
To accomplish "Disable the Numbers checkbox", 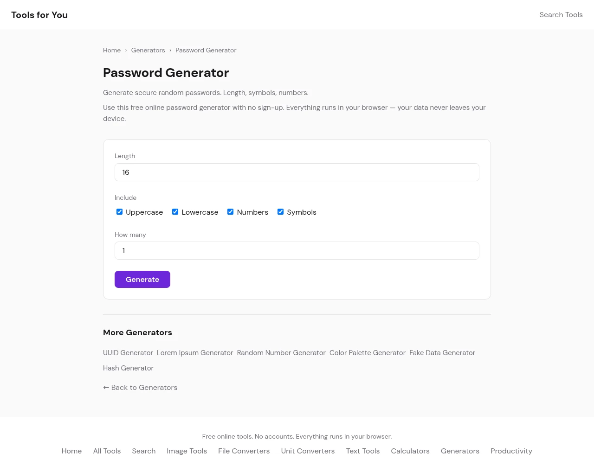I will [231, 212].
